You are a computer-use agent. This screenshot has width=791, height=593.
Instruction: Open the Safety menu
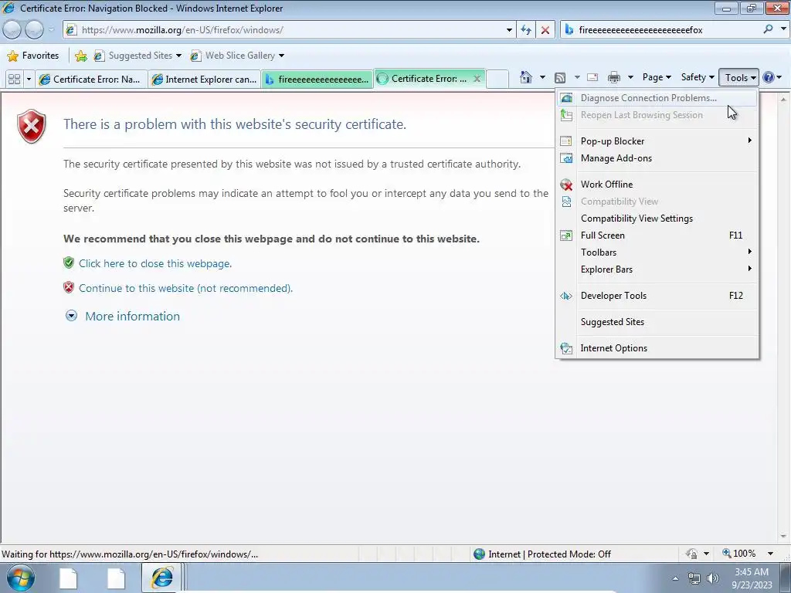[698, 77]
